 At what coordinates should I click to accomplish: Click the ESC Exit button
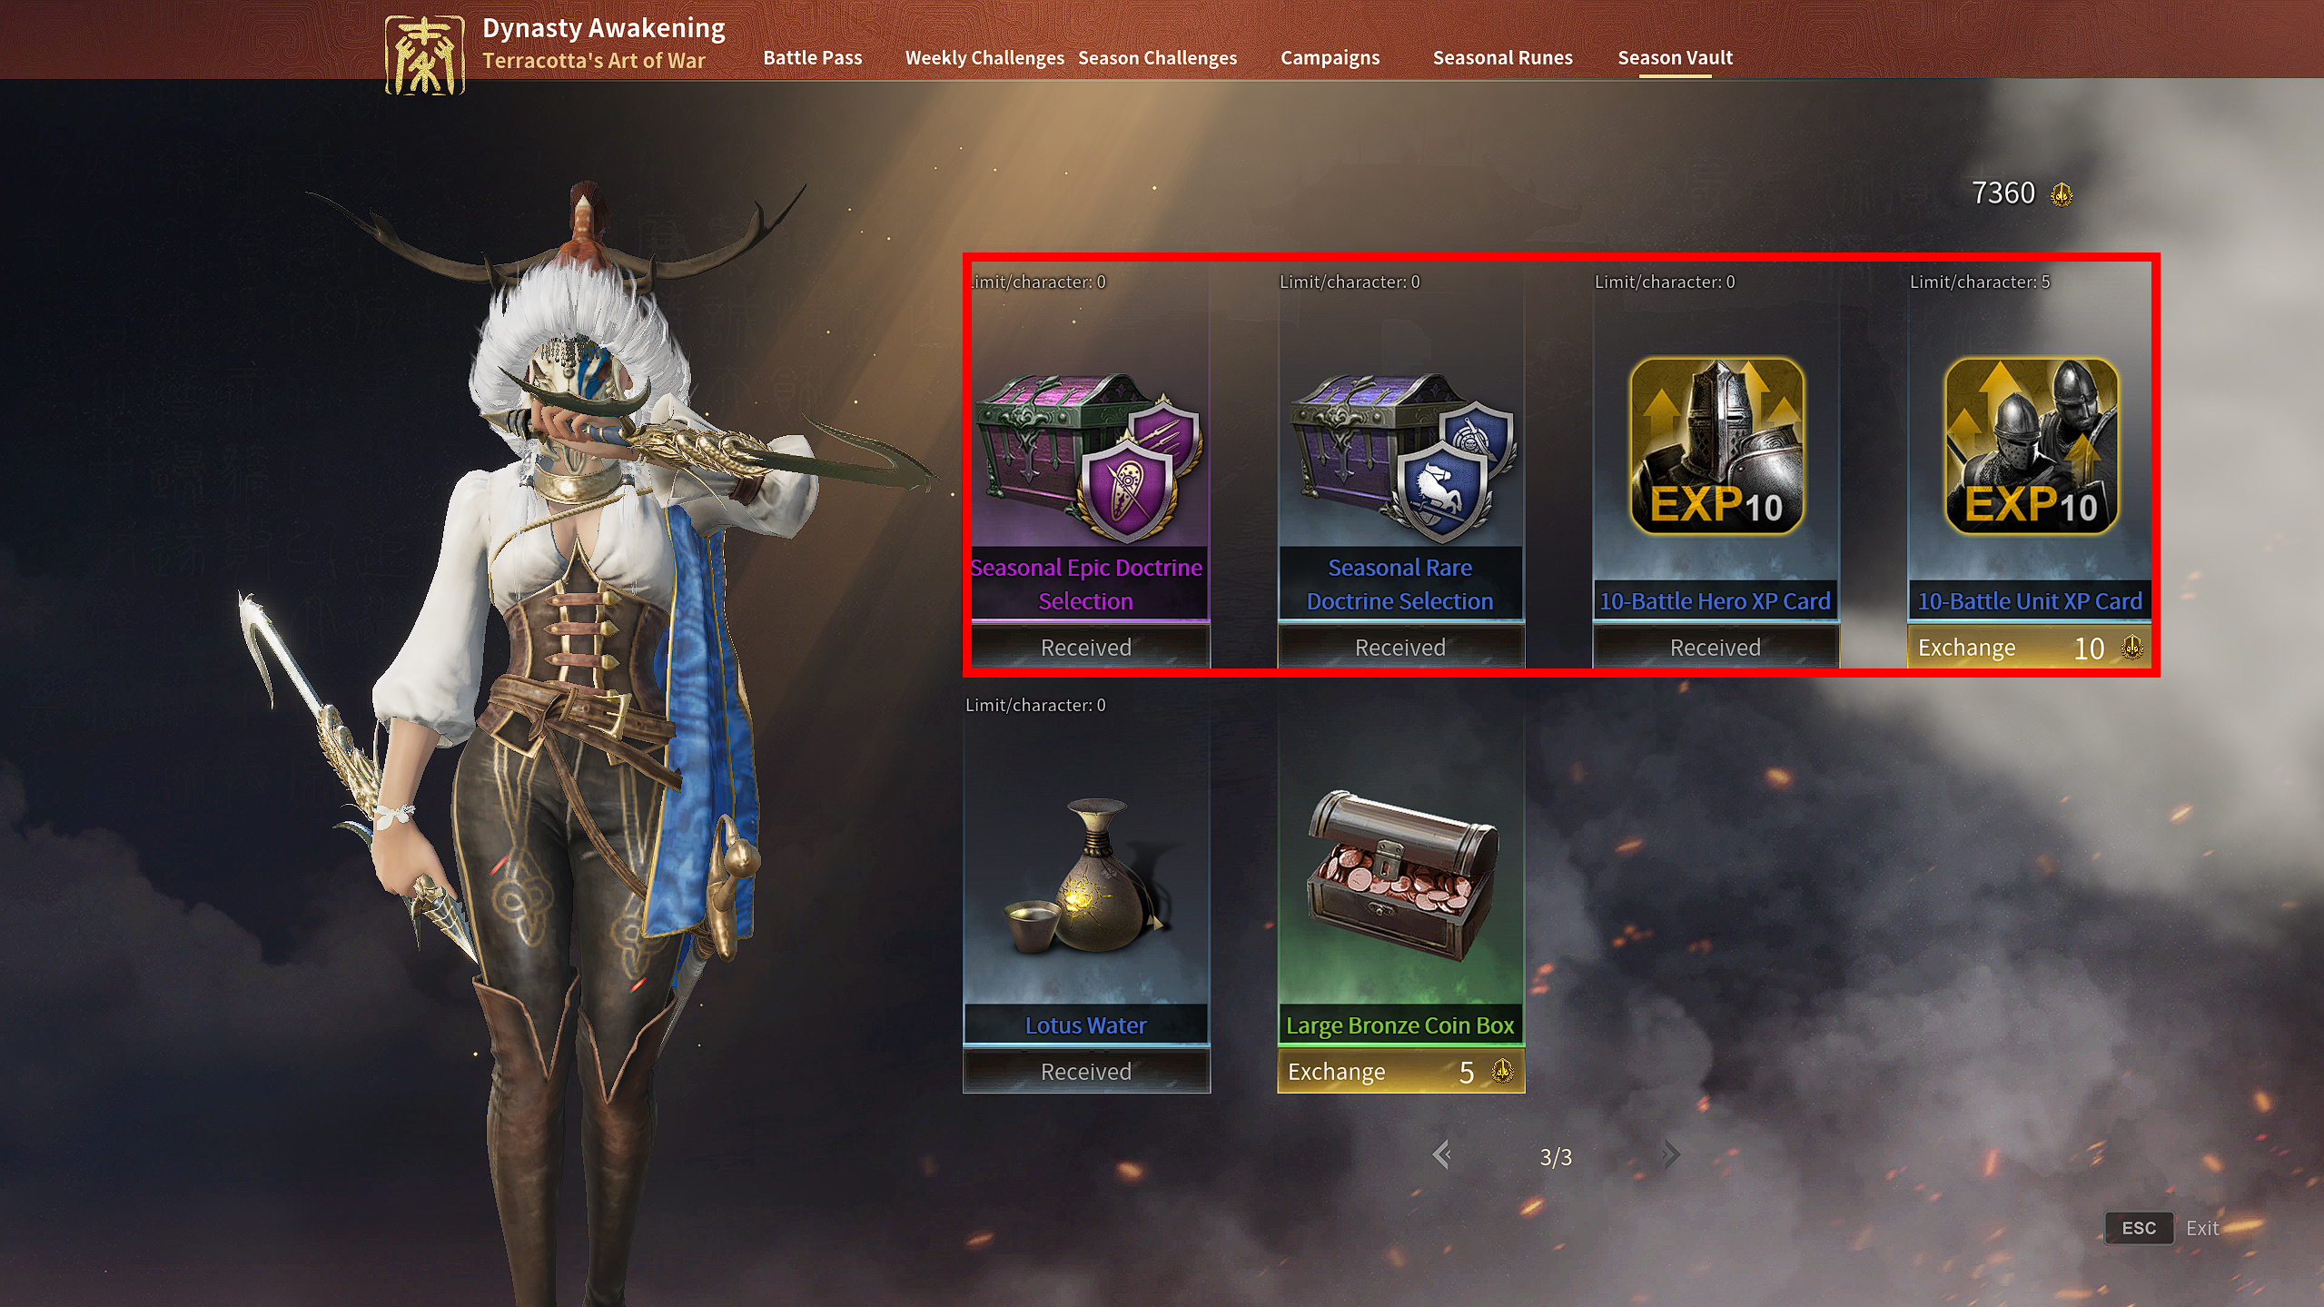coord(2161,1228)
